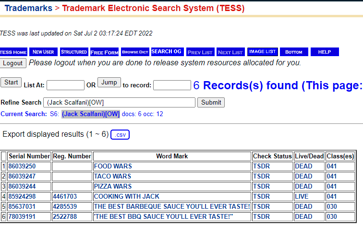This screenshot has width=363, height=226.
Task: Check TSDR status for COOKING WITH JACK
Action: point(262,196)
